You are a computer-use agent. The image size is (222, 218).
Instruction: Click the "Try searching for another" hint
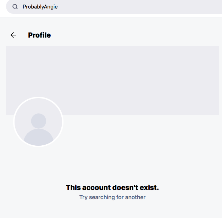(x=112, y=197)
